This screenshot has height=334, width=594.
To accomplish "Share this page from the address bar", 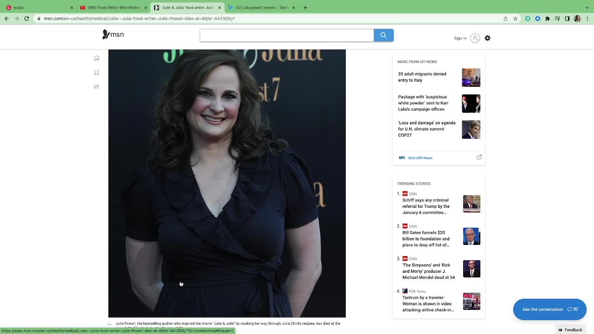I will pos(505,19).
